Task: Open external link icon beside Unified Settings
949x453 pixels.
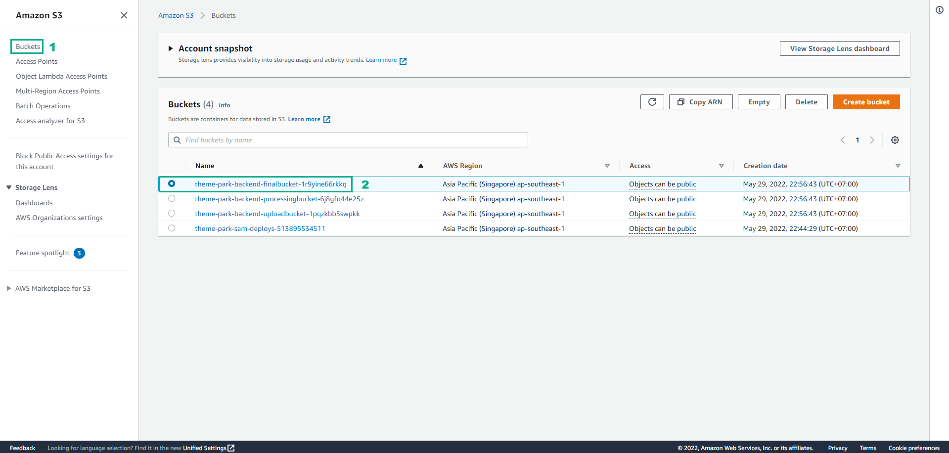Action: coord(231,448)
